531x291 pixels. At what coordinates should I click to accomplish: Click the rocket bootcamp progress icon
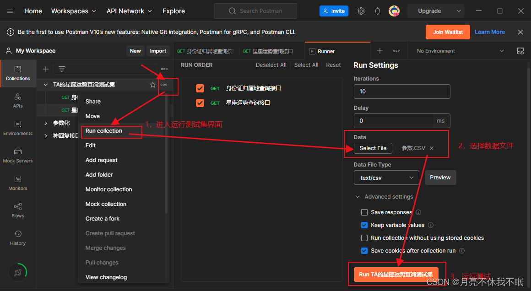[18, 272]
